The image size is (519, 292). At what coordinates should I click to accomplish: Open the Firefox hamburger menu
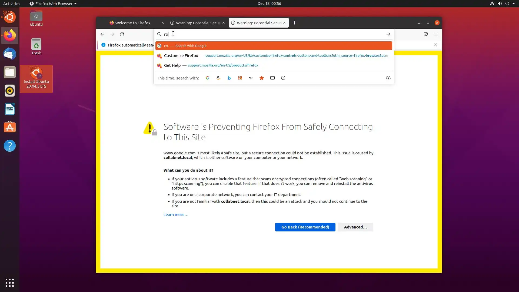[435, 34]
